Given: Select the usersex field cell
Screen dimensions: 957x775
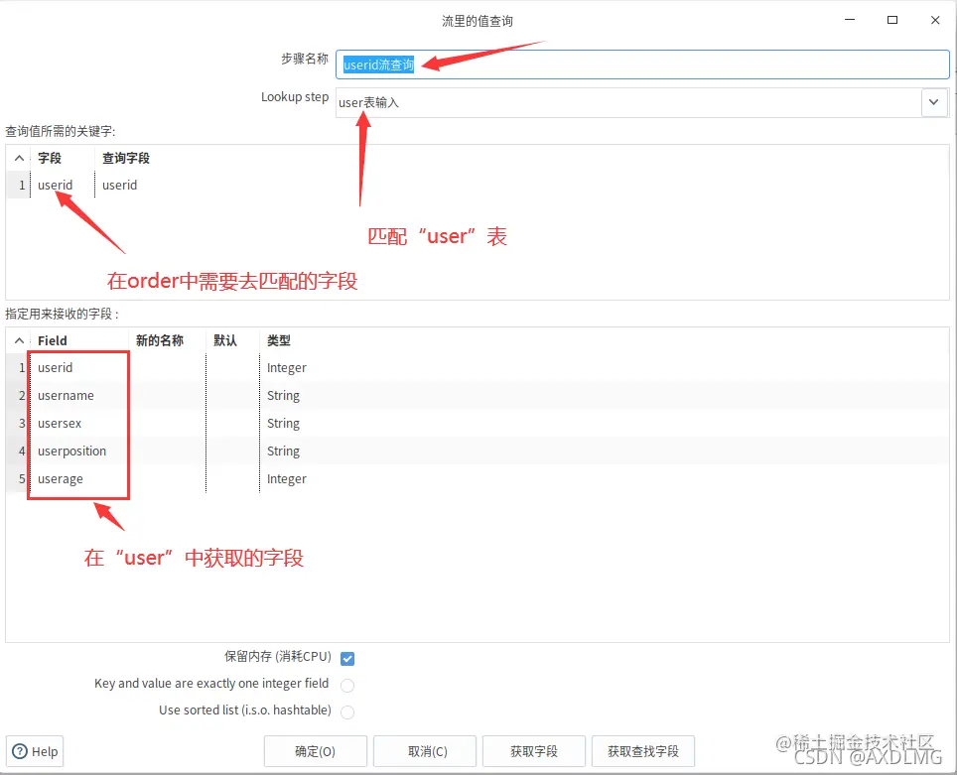Looking at the screenshot, I should click(78, 423).
